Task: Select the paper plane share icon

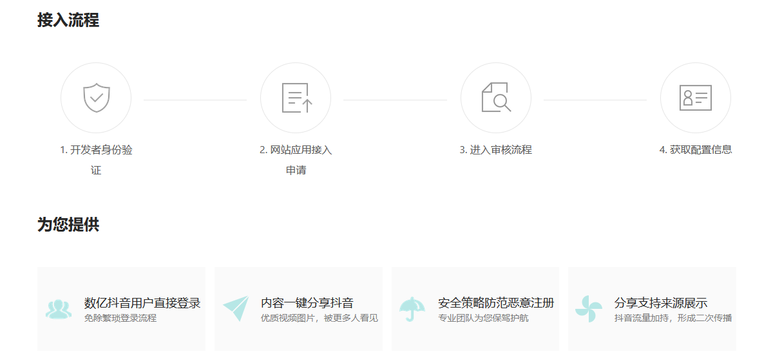Action: [235, 309]
